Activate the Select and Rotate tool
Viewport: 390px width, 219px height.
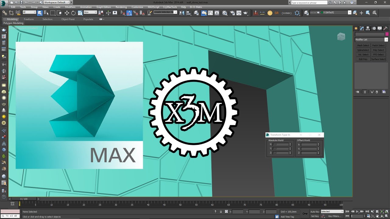coord(73,13)
